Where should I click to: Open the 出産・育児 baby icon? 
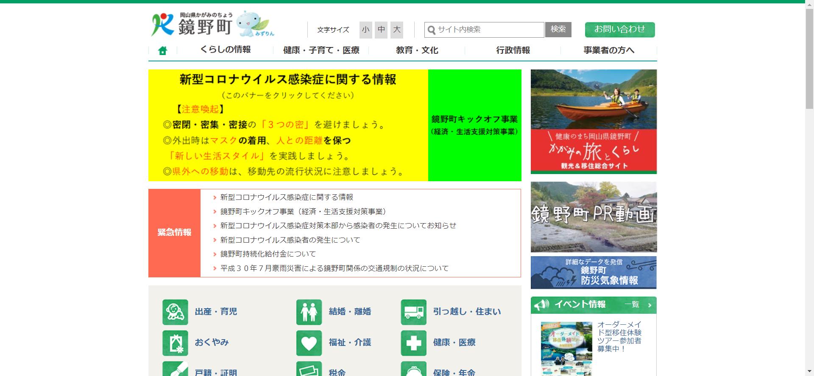tap(175, 312)
